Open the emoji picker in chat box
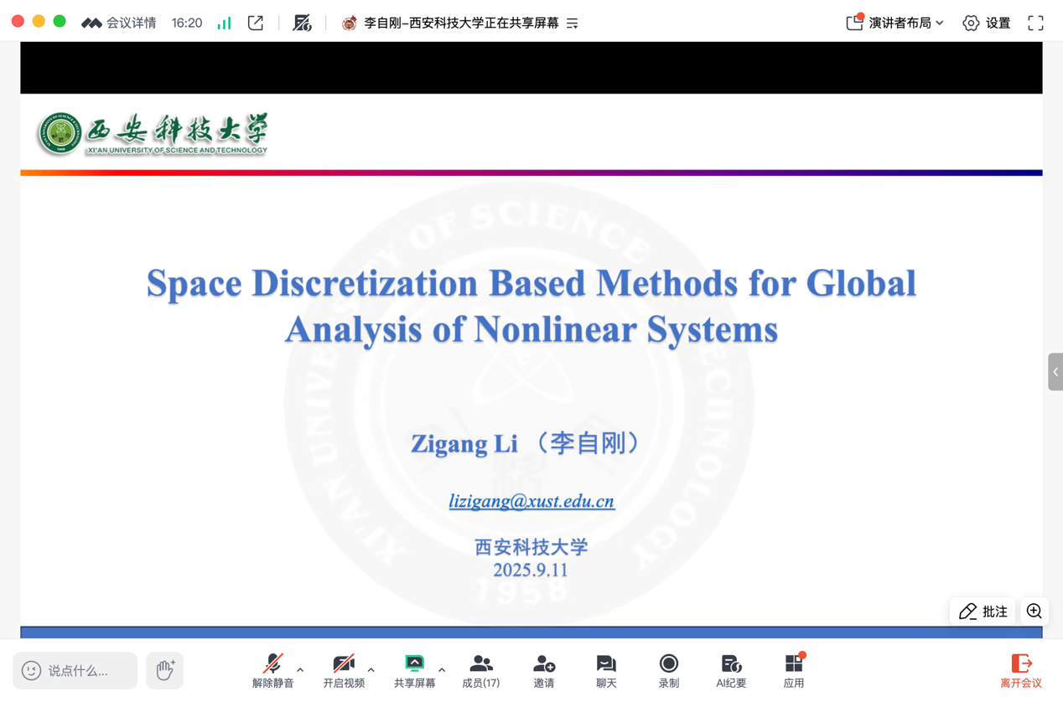The height and width of the screenshot is (702, 1063). (31, 670)
